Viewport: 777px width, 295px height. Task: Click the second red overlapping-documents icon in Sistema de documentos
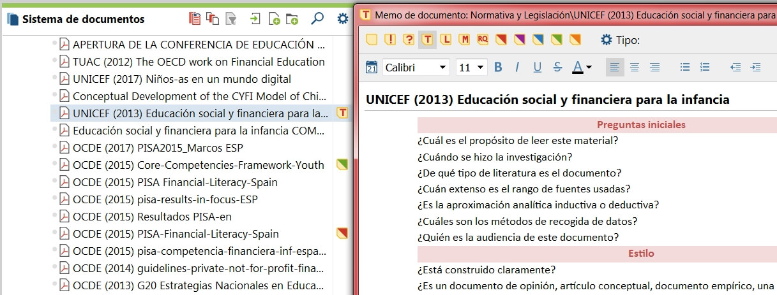(213, 19)
